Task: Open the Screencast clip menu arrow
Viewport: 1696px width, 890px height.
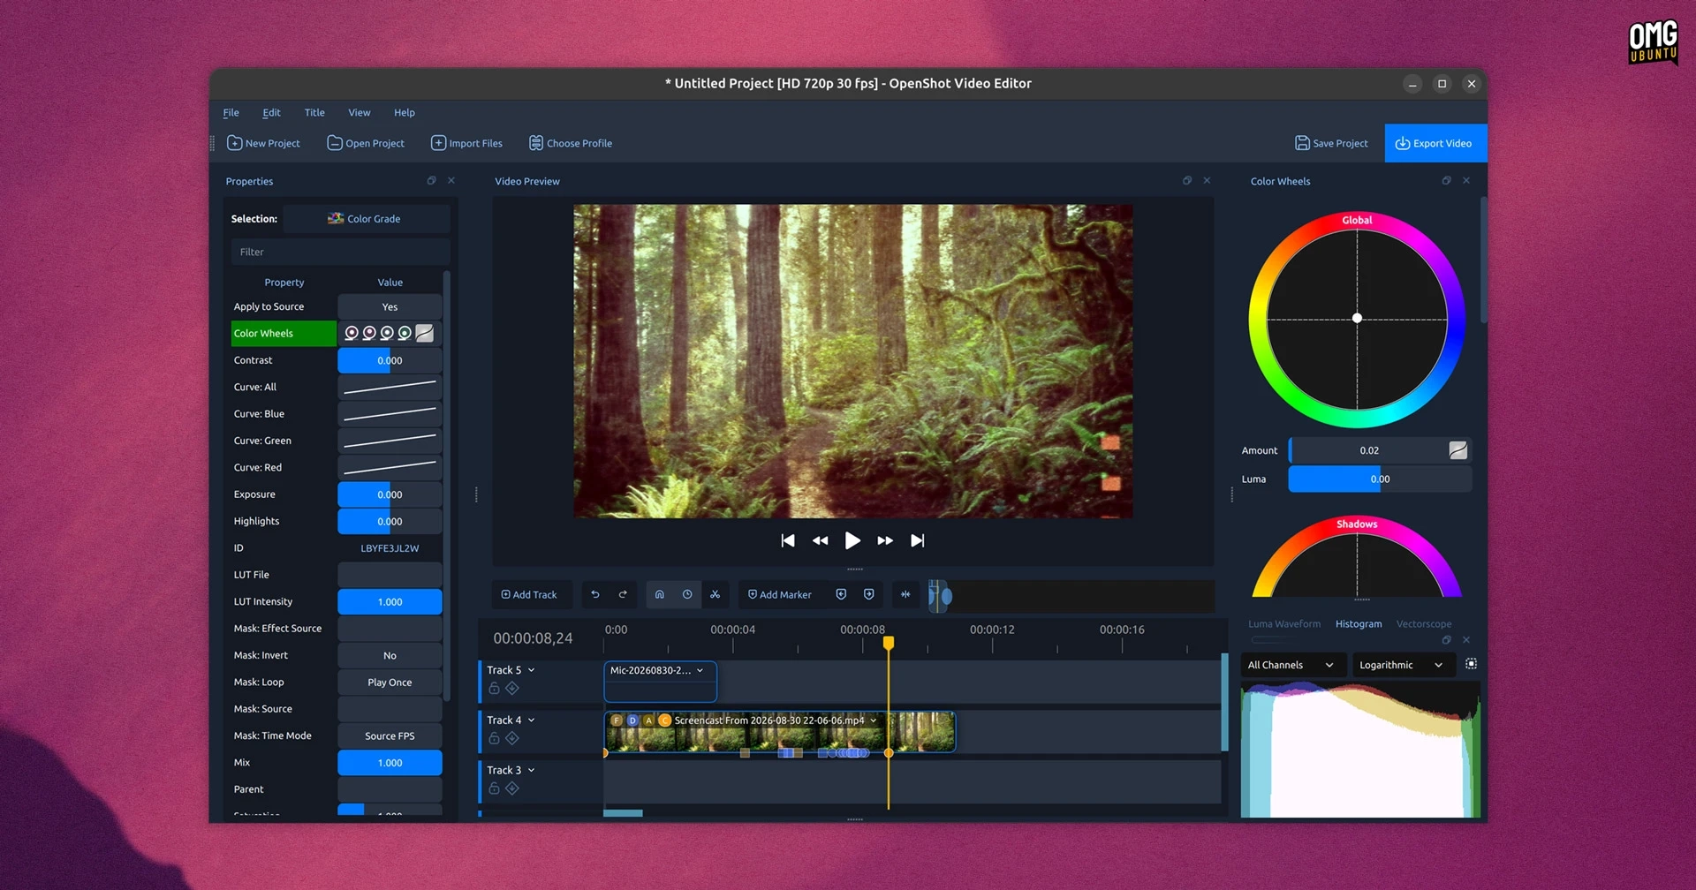Action: click(x=874, y=720)
